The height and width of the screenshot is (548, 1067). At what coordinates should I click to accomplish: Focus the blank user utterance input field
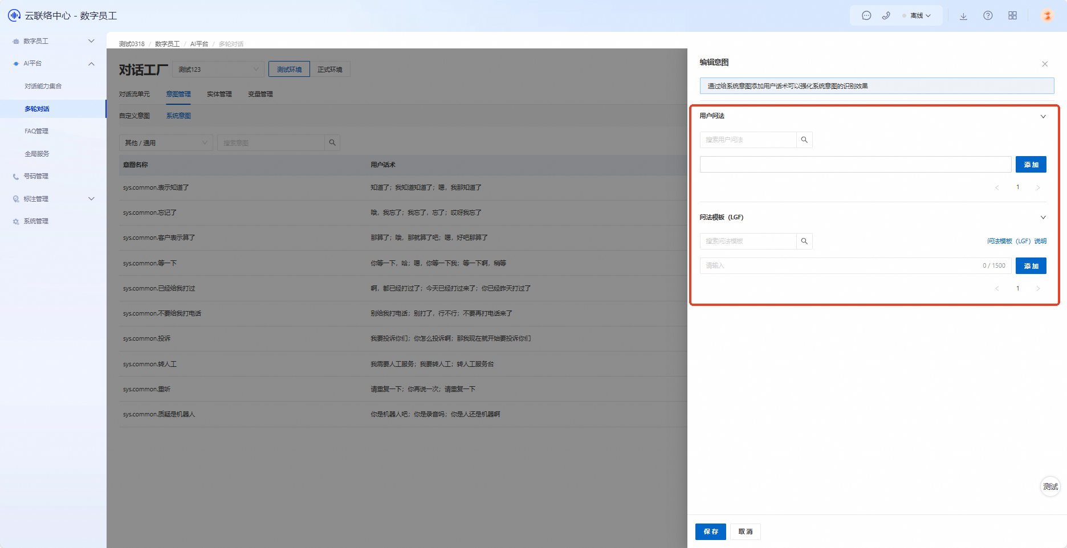(x=856, y=165)
